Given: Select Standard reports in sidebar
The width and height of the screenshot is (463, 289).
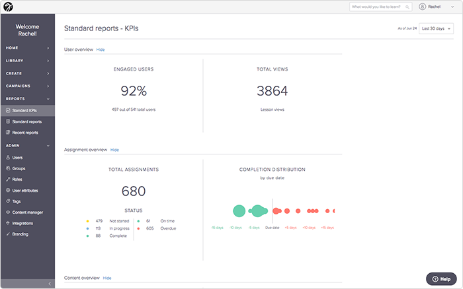Looking at the screenshot, I should pos(28,121).
